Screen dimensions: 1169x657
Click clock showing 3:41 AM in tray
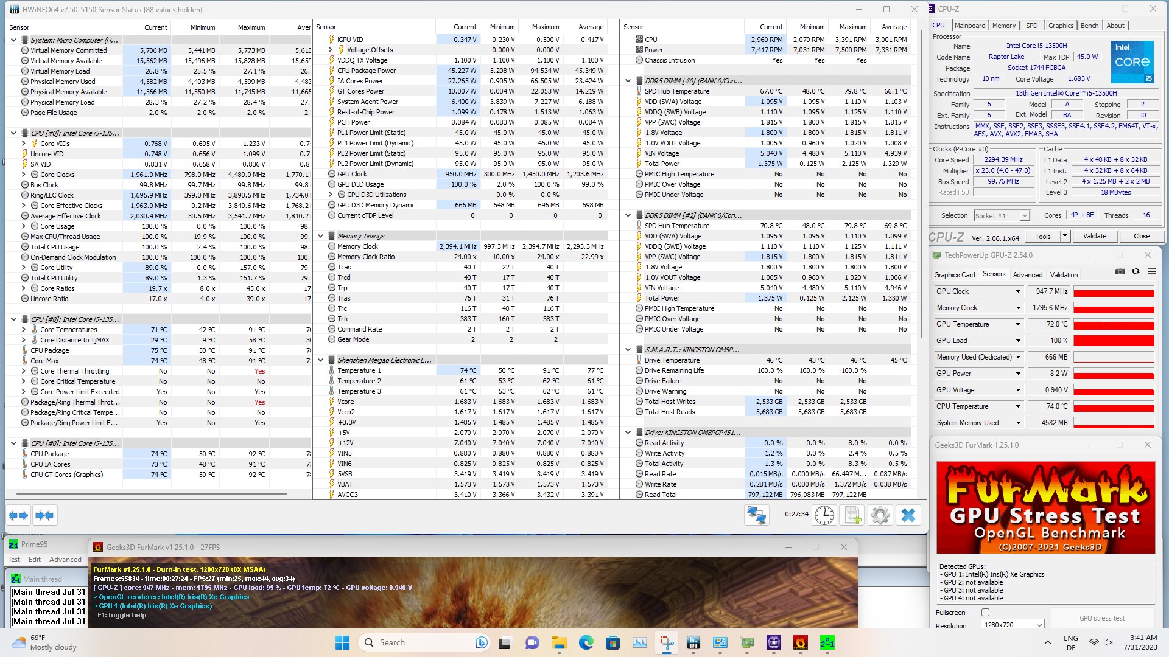click(1140, 642)
